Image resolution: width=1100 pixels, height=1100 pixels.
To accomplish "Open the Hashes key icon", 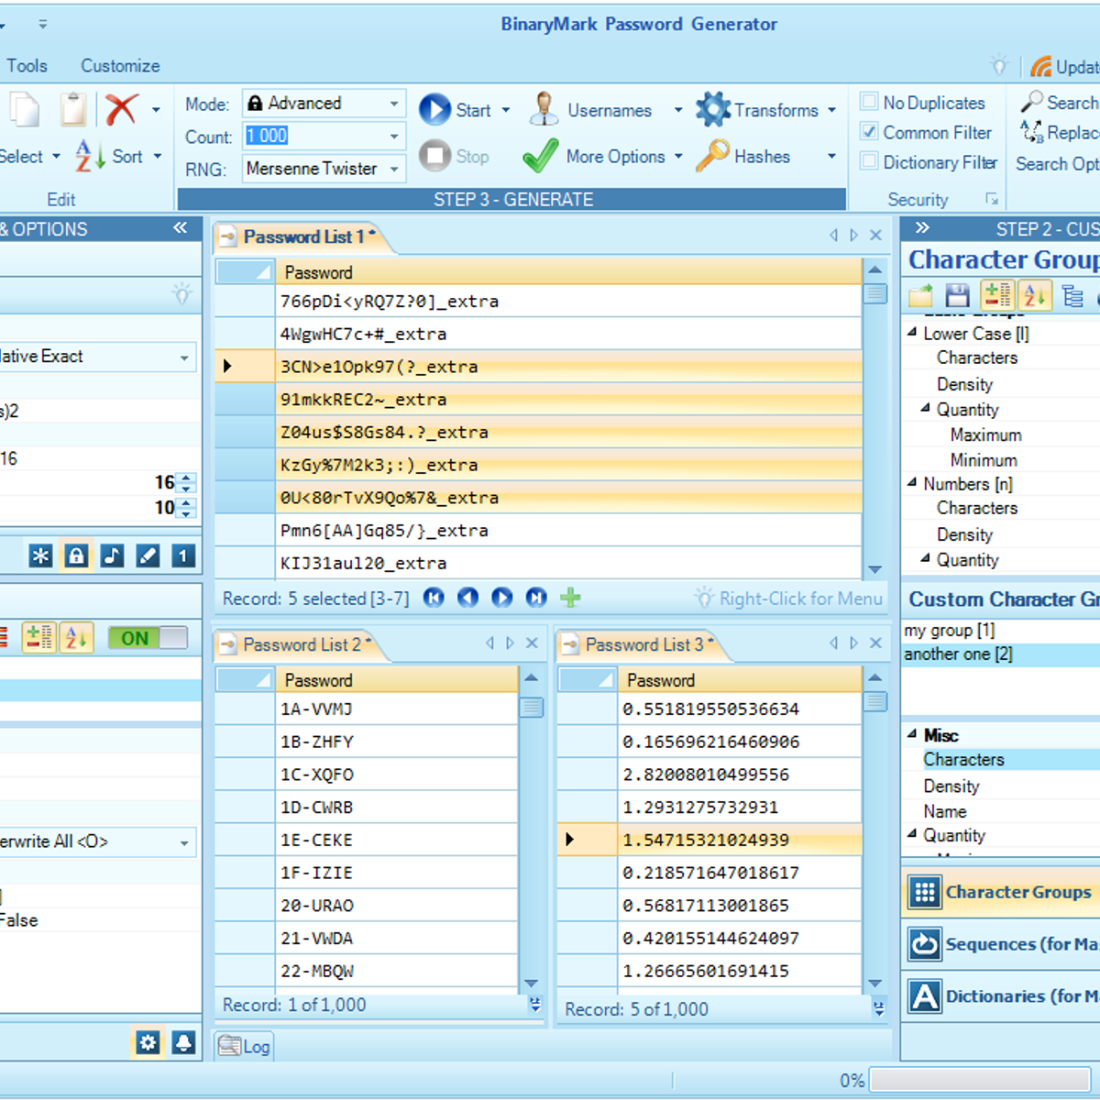I will [712, 156].
